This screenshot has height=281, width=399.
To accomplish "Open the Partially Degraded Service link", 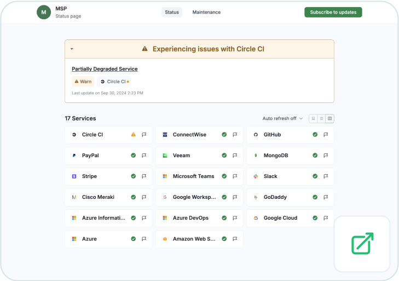I will tap(105, 69).
